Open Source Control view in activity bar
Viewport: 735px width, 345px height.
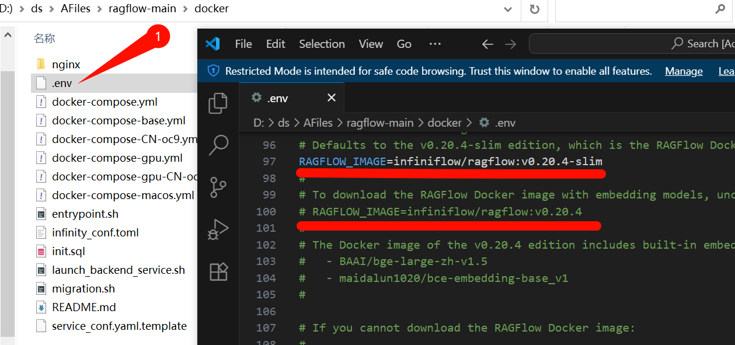click(218, 187)
